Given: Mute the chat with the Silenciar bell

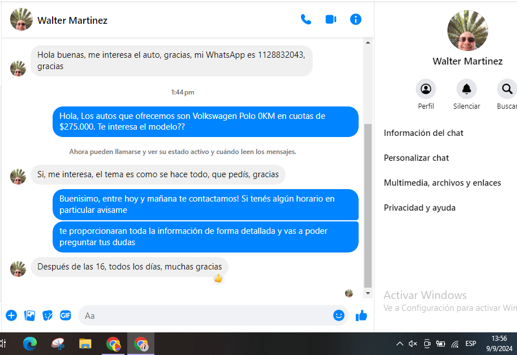Looking at the screenshot, I should tap(466, 89).
